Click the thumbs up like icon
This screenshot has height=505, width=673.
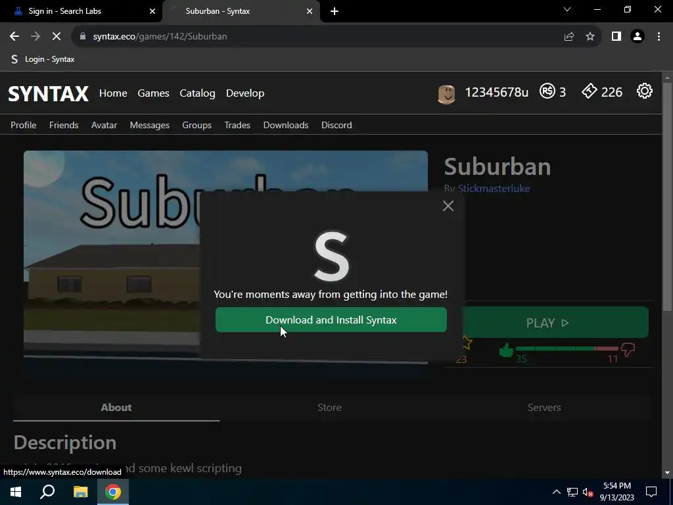point(506,350)
